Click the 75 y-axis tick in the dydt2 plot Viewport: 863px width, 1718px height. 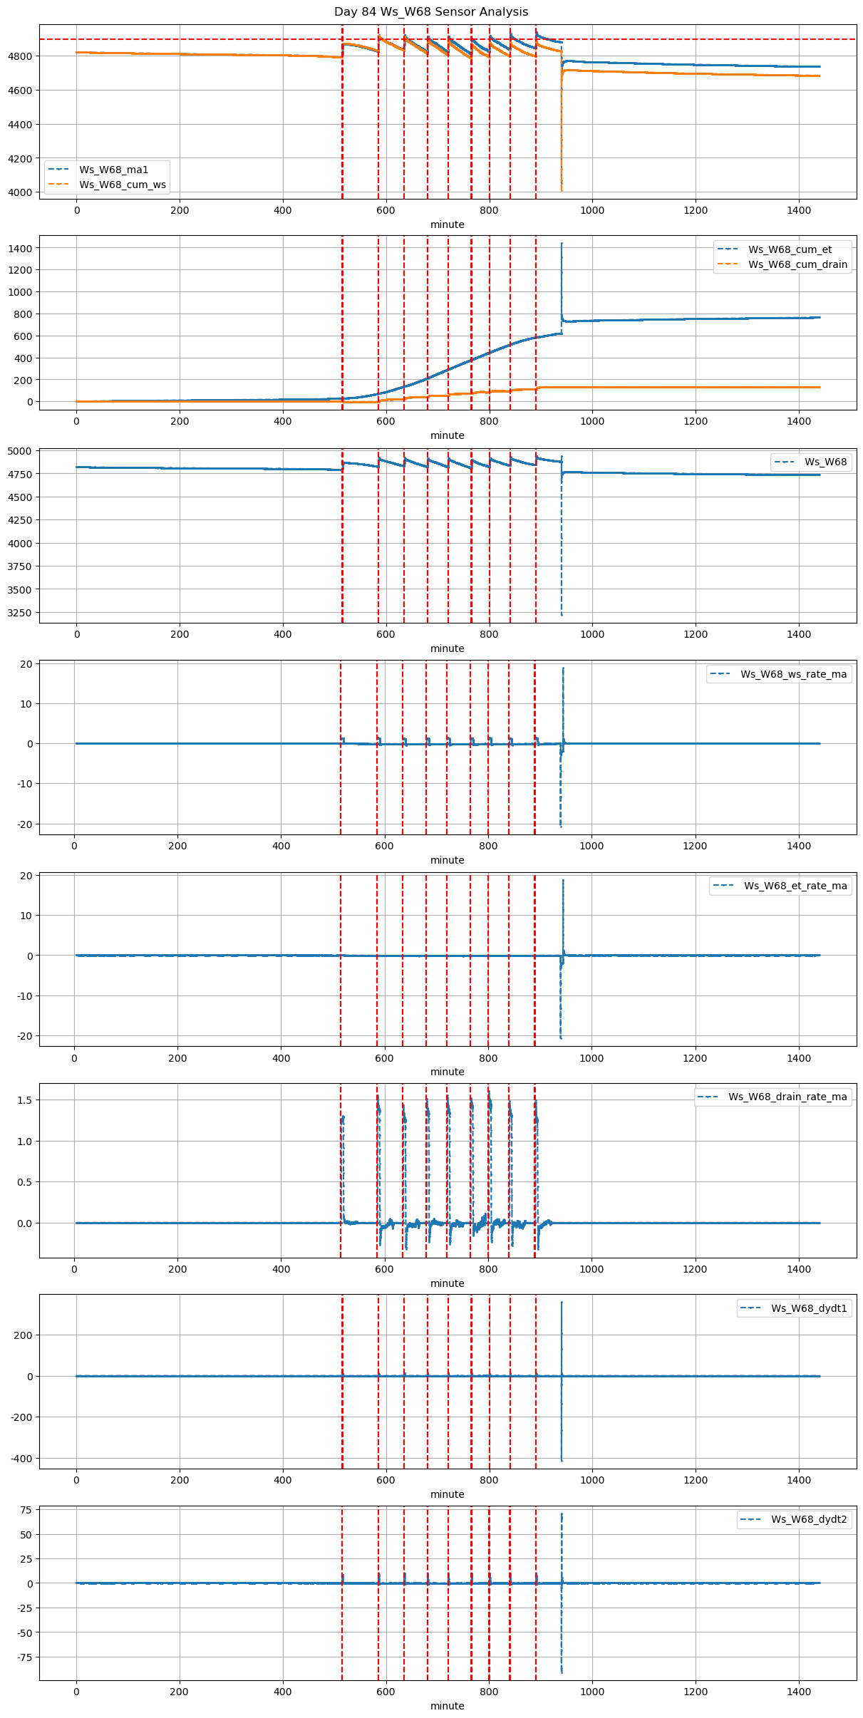coord(27,1509)
